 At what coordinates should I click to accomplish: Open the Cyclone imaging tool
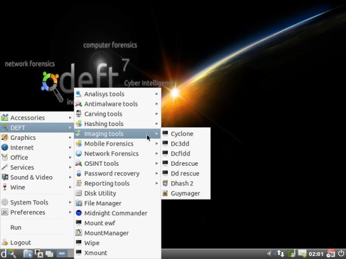186,134
